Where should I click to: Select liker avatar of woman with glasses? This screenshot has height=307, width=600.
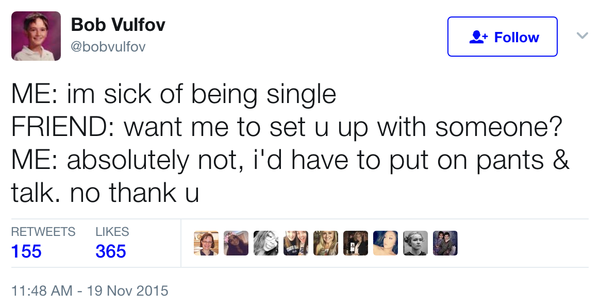pyautogui.click(x=206, y=243)
